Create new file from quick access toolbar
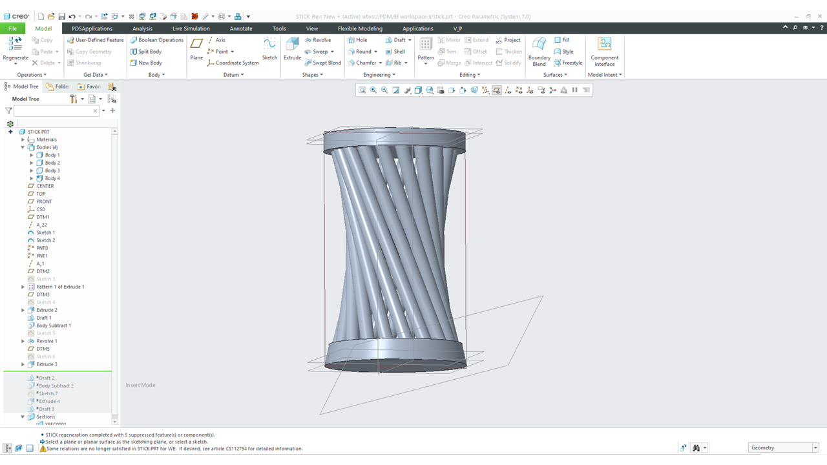 click(41, 16)
